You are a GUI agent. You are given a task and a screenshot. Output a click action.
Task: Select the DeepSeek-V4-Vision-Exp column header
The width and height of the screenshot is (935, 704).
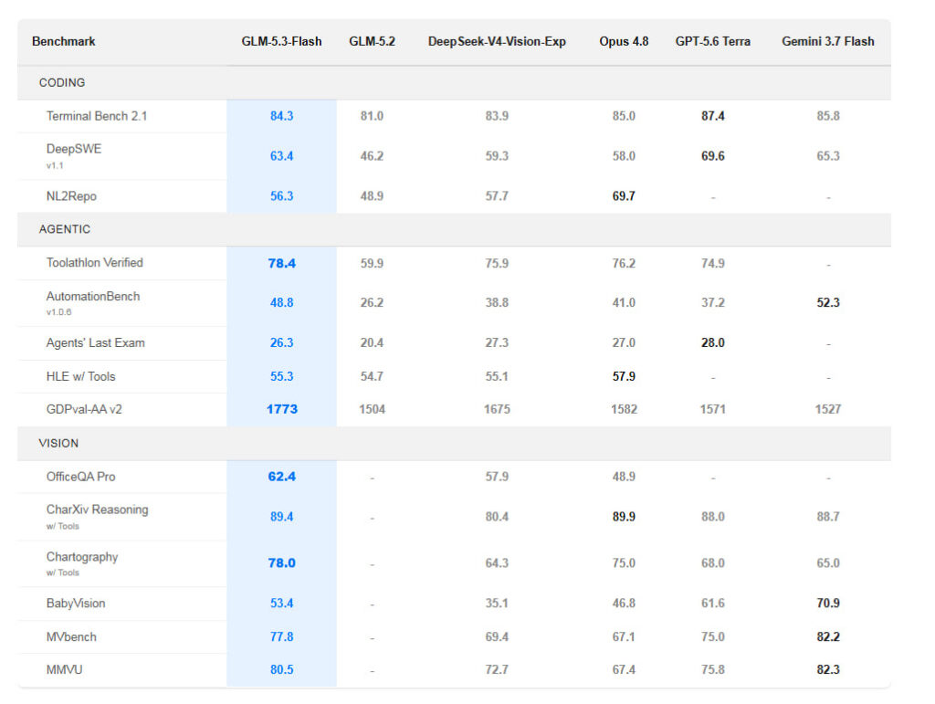(x=497, y=42)
